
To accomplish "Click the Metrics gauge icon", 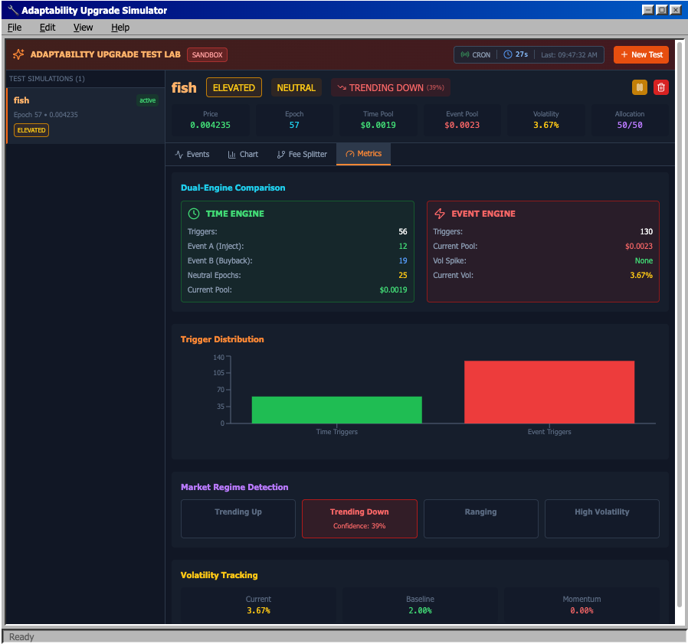I will [x=349, y=154].
